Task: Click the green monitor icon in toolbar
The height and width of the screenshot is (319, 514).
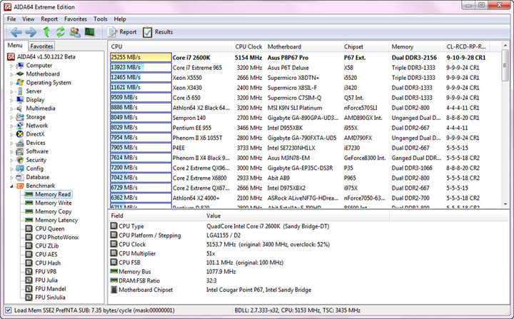Action: tap(89, 32)
